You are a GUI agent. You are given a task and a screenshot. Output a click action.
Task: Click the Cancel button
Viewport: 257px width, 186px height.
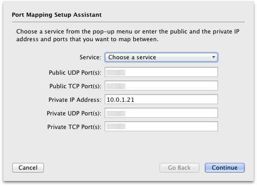click(28, 167)
